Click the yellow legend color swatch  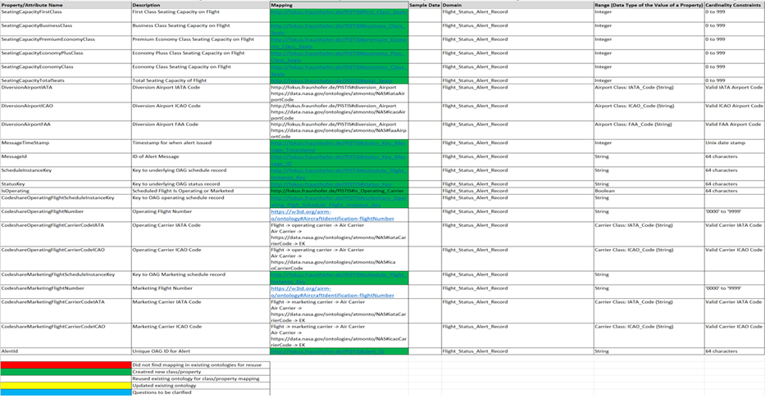pos(66,386)
